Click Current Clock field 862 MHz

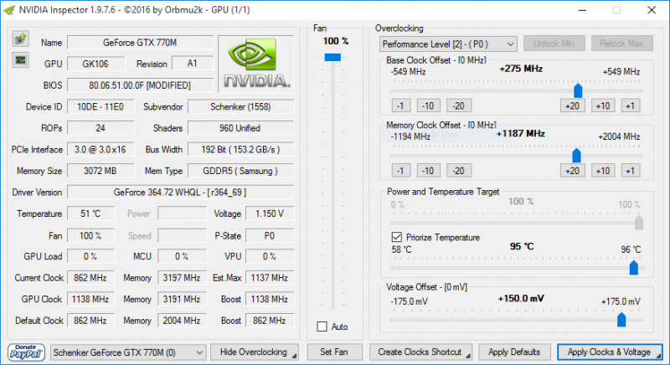pos(90,278)
